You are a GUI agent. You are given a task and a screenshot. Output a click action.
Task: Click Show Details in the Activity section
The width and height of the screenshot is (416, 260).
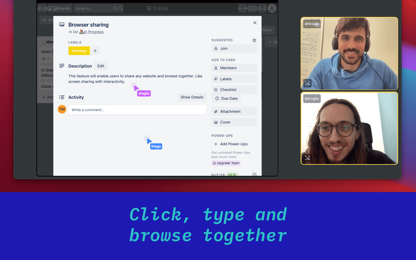pyautogui.click(x=192, y=97)
